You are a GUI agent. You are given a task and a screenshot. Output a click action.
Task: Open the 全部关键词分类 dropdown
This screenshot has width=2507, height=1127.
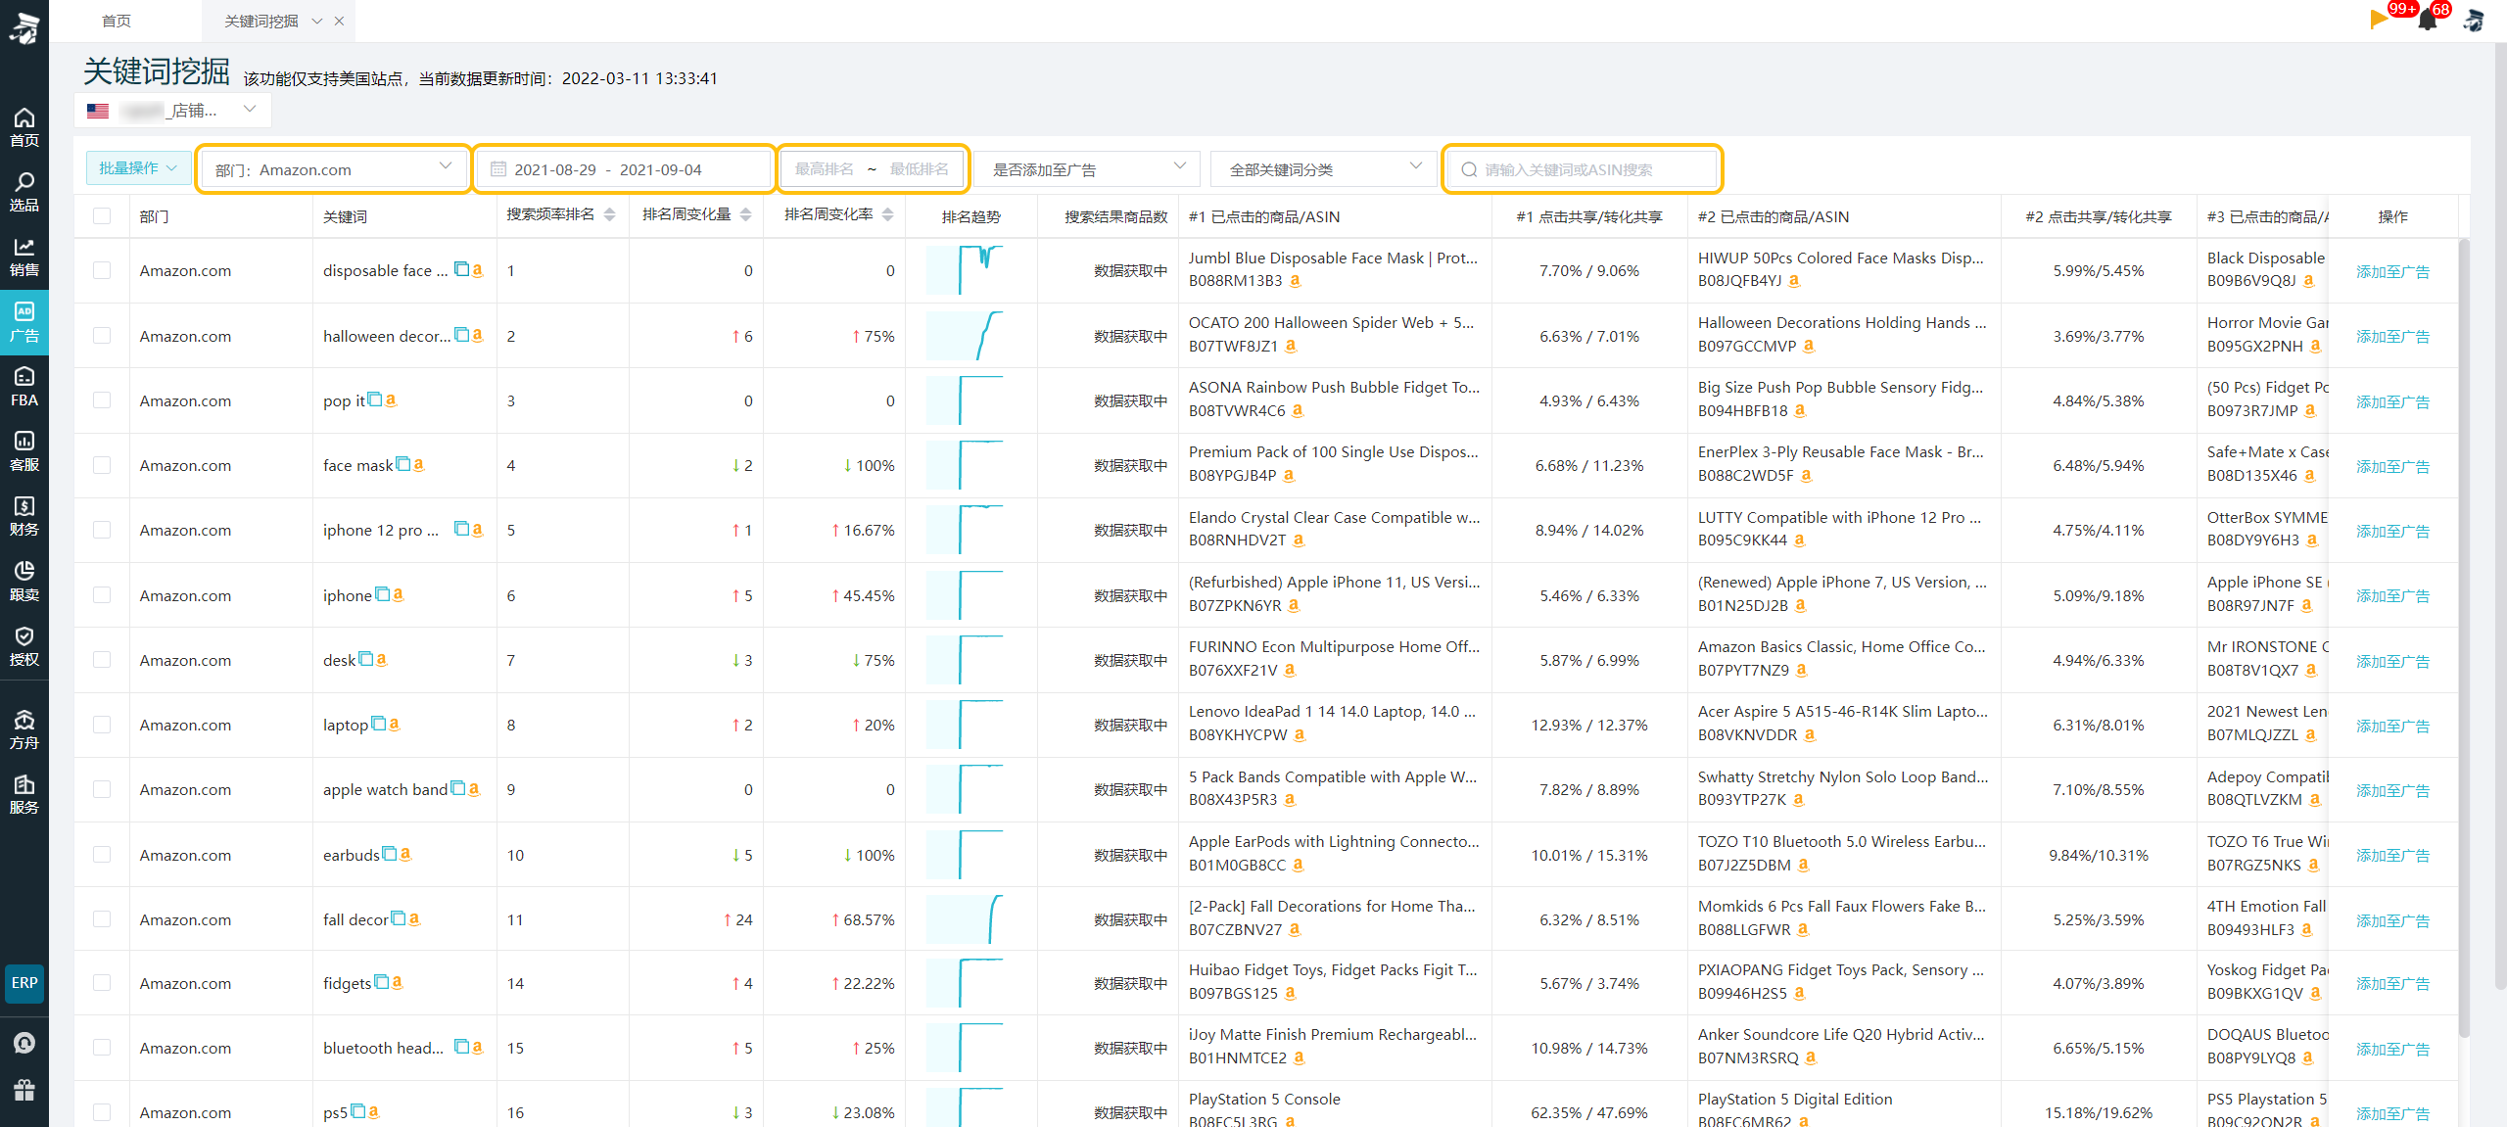click(x=1324, y=169)
